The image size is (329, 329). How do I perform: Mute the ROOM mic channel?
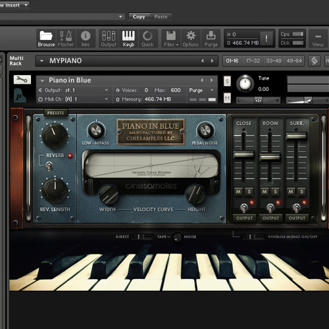point(265,191)
